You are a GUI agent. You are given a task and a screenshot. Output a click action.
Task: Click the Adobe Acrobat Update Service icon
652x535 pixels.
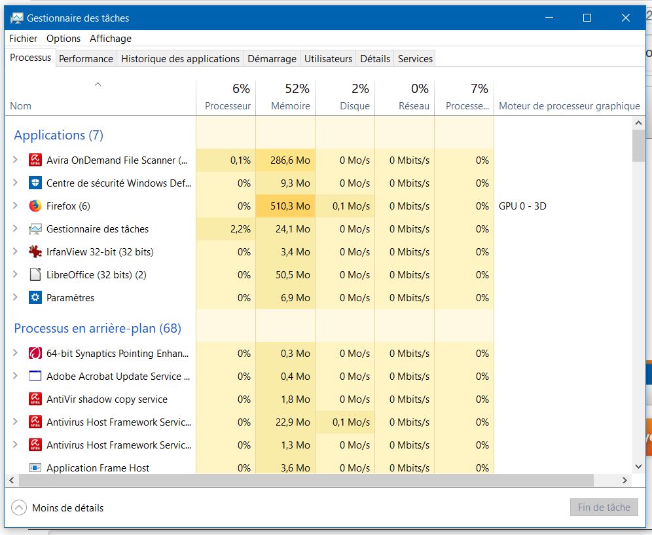pyautogui.click(x=35, y=377)
